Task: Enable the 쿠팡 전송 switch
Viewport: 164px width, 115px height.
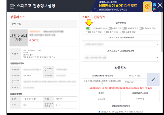Action: tap(110, 28)
